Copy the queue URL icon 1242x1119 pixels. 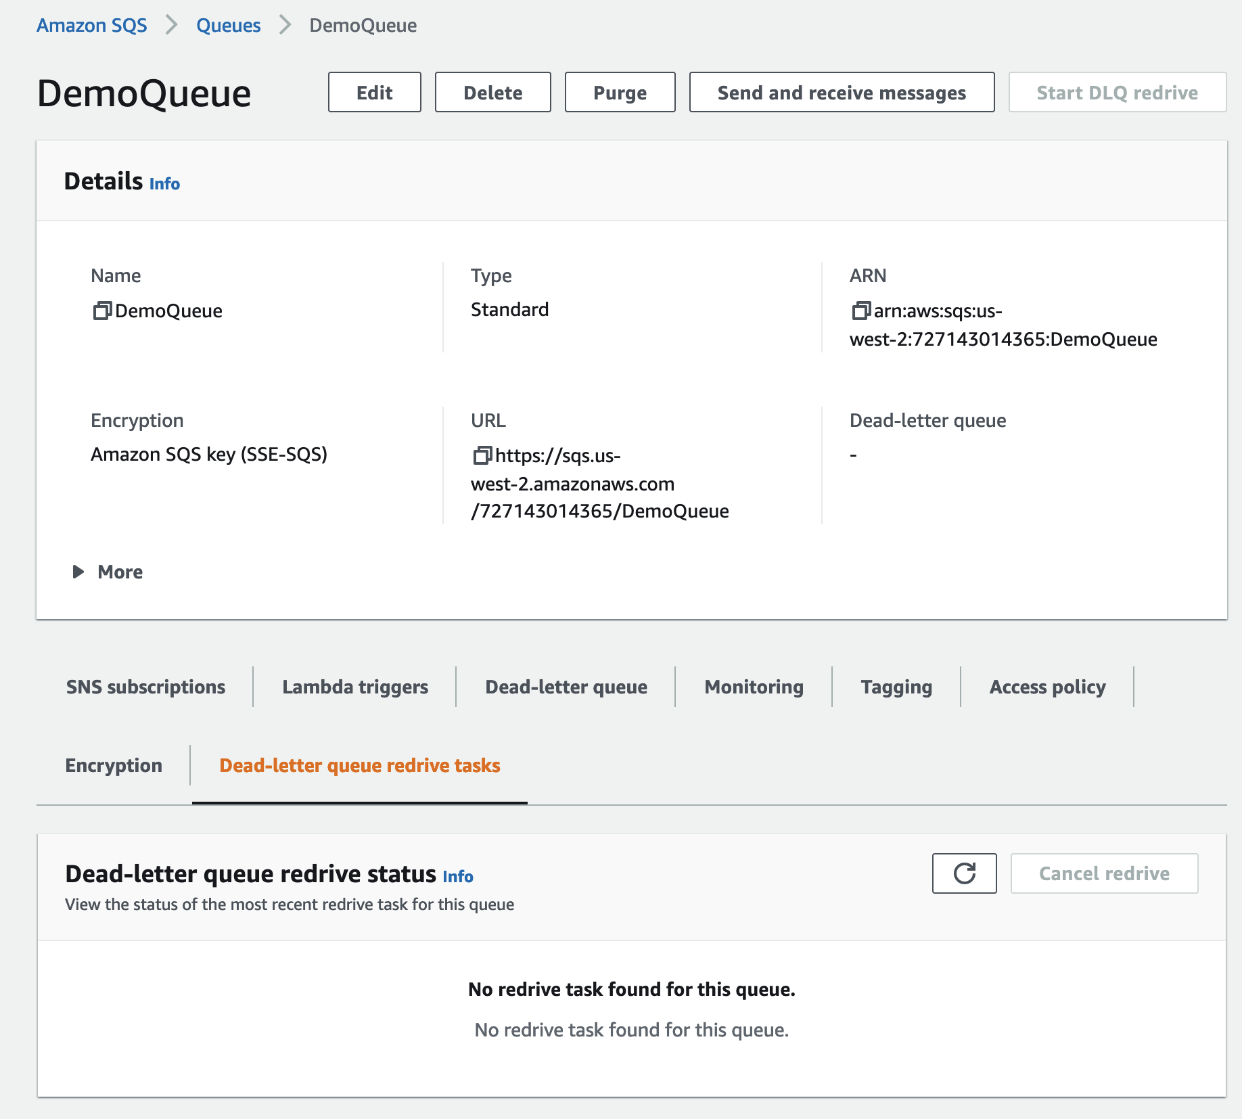tap(482, 455)
